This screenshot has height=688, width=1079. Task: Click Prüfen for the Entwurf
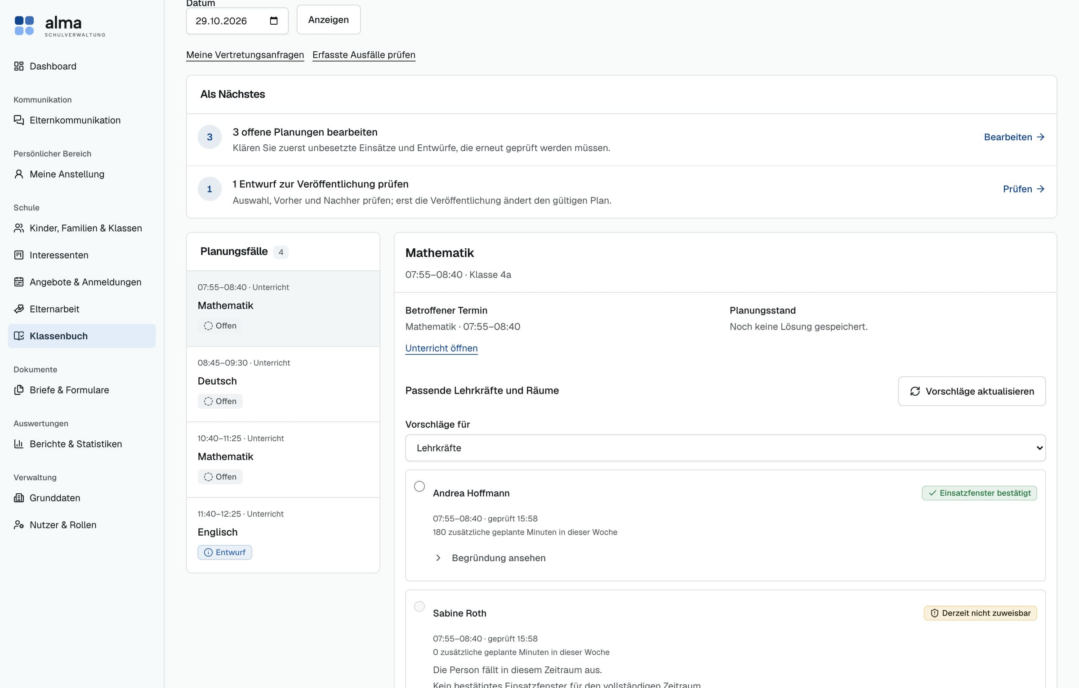(x=1024, y=189)
